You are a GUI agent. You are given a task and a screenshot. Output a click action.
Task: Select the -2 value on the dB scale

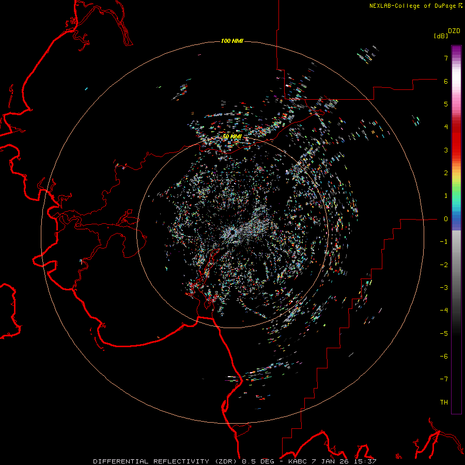point(444,265)
